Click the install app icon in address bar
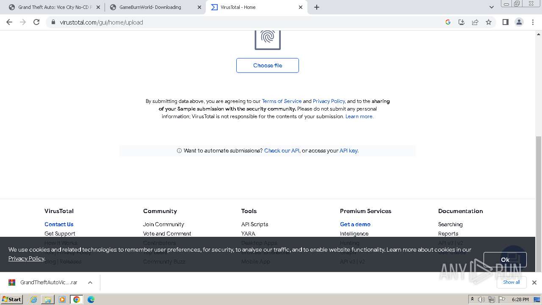Image resolution: width=542 pixels, height=305 pixels. point(462,22)
